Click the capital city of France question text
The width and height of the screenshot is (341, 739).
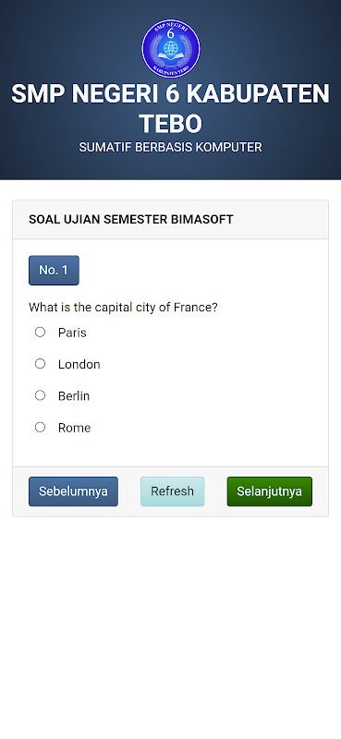tap(123, 308)
